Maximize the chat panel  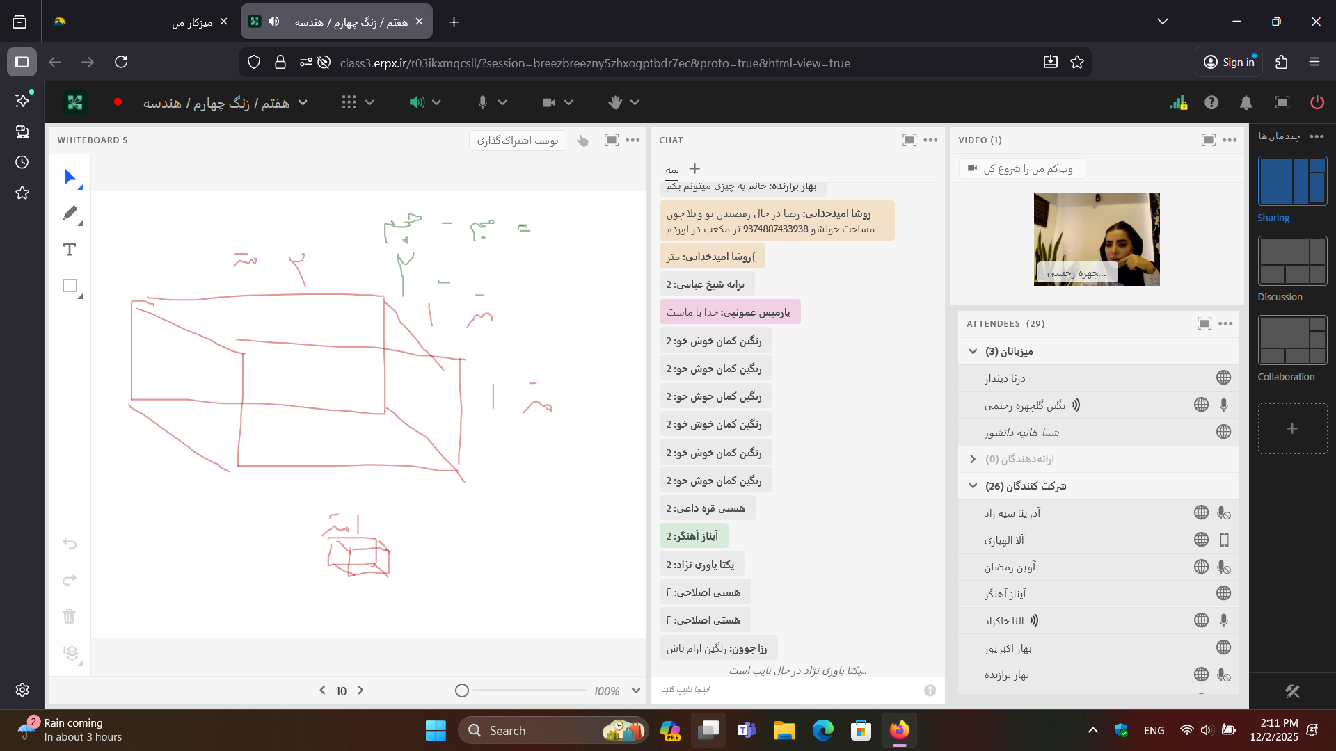[x=909, y=140]
